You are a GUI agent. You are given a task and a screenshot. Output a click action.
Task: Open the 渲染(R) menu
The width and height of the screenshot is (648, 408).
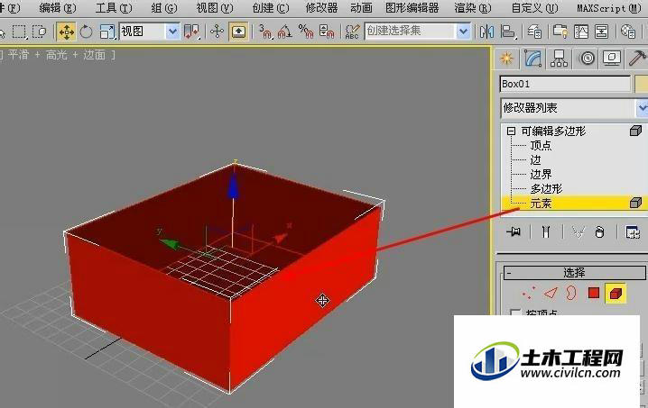[x=473, y=8]
